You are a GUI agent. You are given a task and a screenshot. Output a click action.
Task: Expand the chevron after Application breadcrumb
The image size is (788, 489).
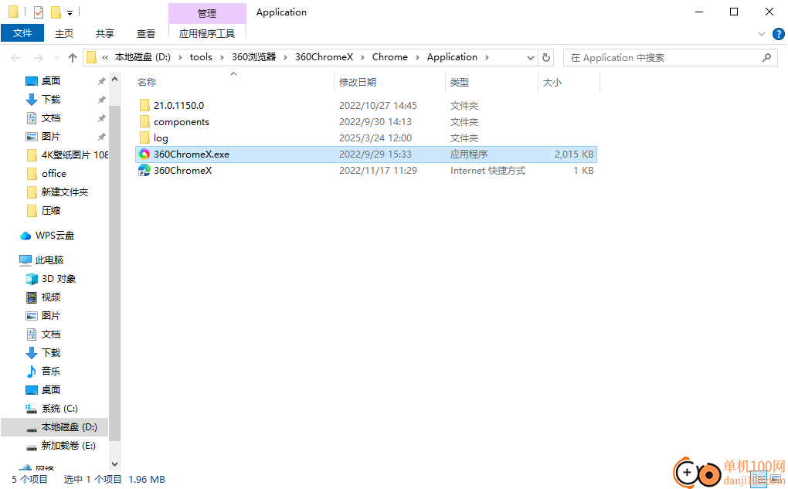487,57
